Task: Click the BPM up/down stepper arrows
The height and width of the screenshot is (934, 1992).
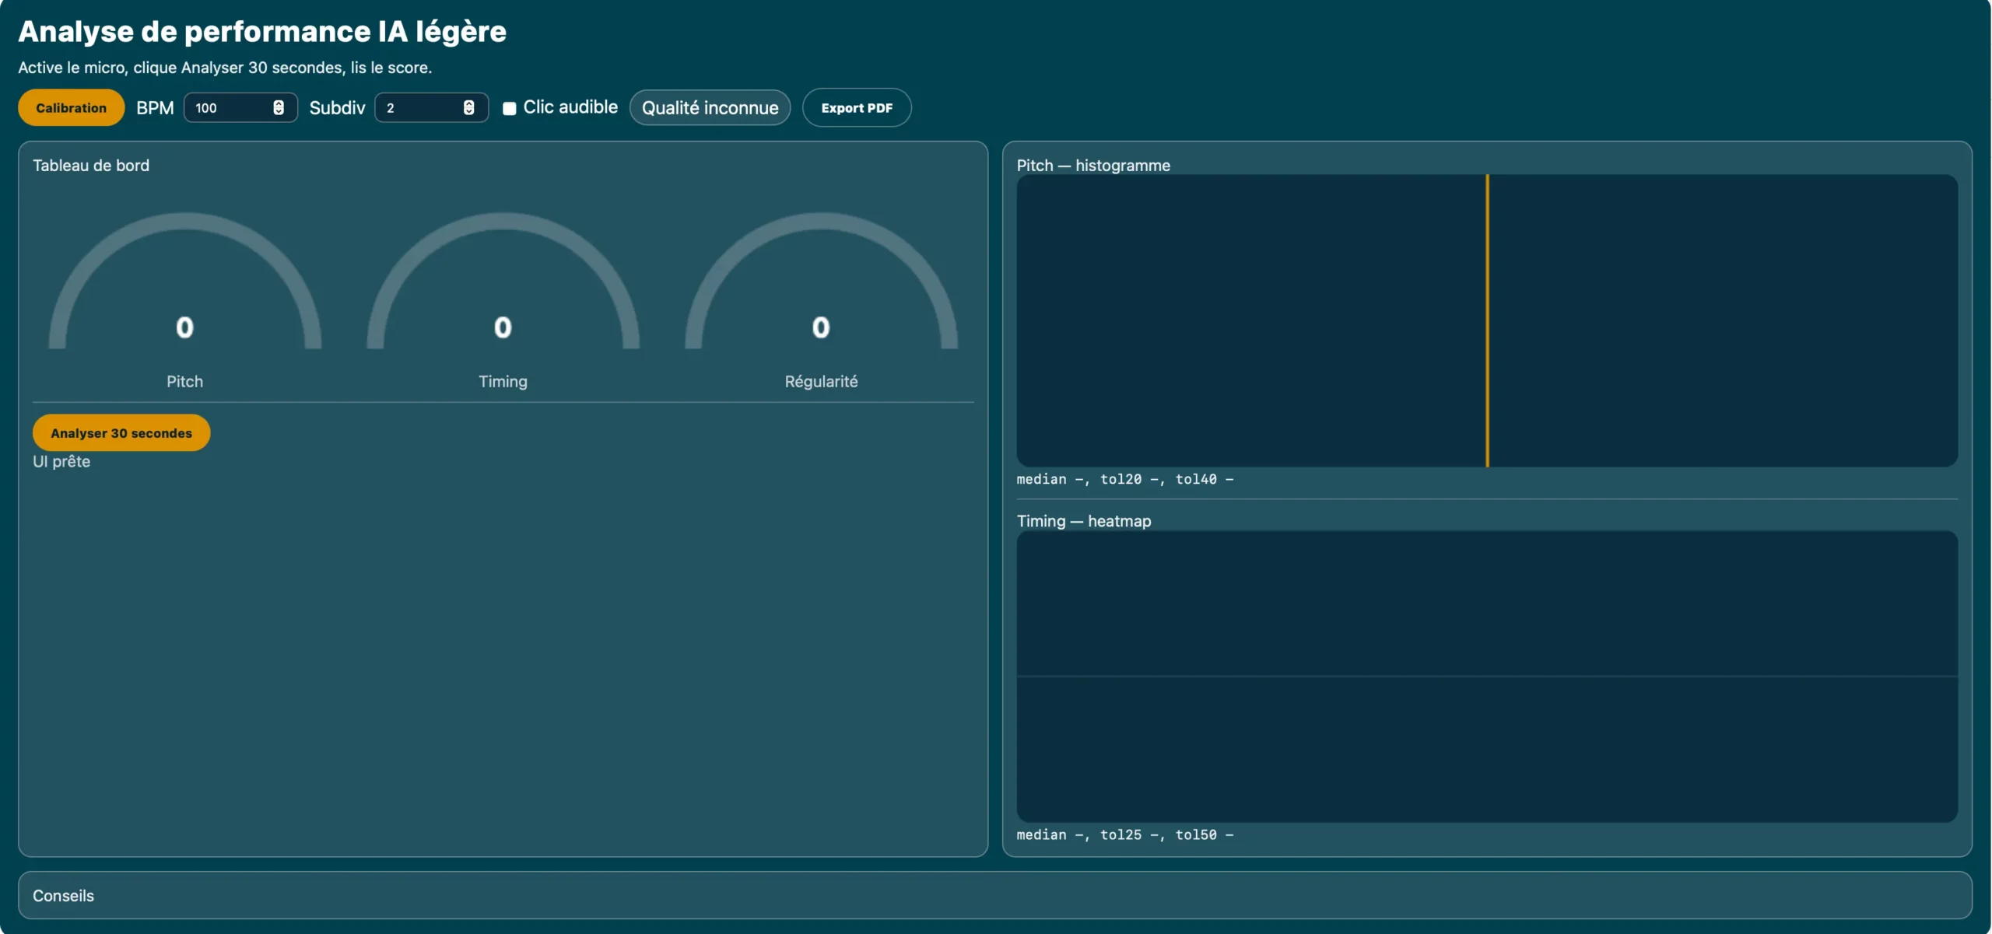Action: 278,107
